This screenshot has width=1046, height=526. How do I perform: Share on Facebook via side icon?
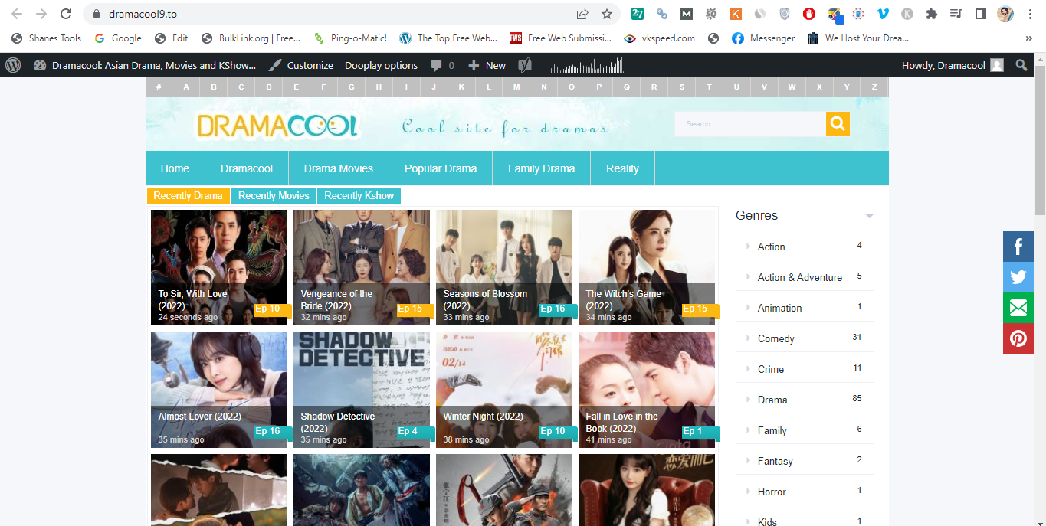[x=1018, y=247]
